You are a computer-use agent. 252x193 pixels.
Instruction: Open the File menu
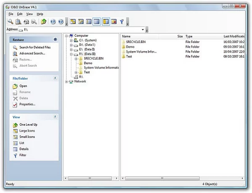pos(11,14)
